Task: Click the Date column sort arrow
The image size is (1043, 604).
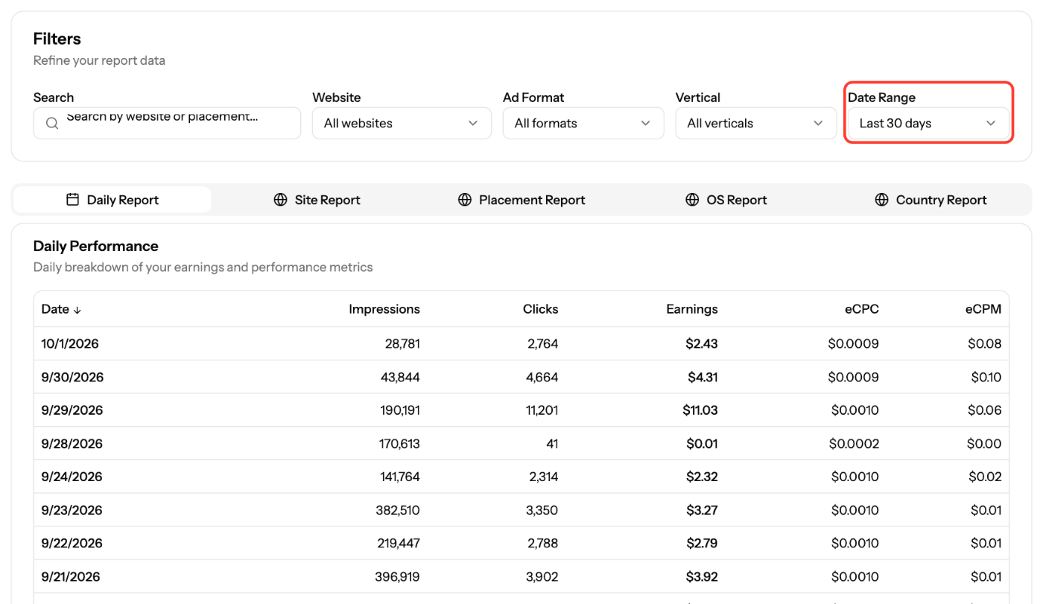Action: [x=77, y=310]
